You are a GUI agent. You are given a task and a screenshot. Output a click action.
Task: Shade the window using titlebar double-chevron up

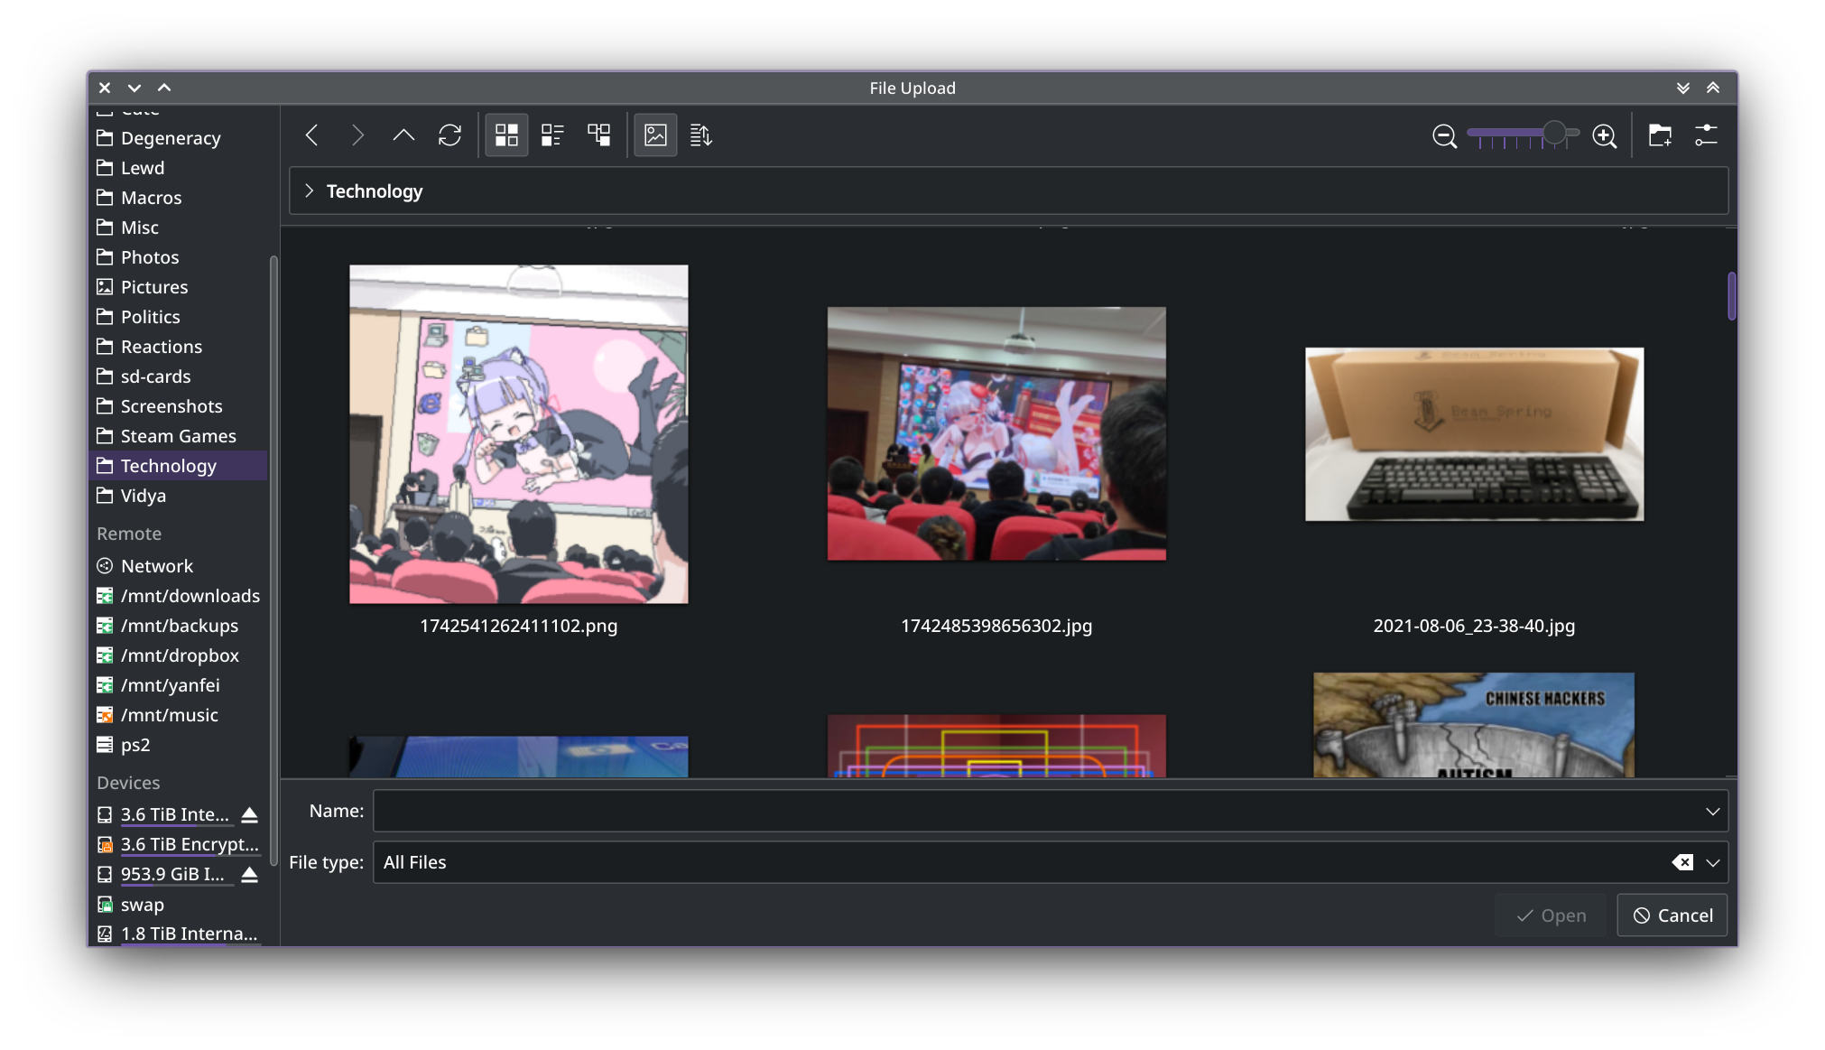point(1712,88)
